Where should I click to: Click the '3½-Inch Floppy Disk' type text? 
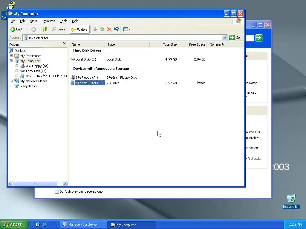coord(122,78)
